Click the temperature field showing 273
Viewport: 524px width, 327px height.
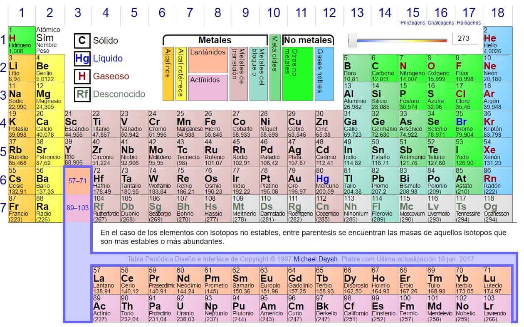tap(465, 39)
